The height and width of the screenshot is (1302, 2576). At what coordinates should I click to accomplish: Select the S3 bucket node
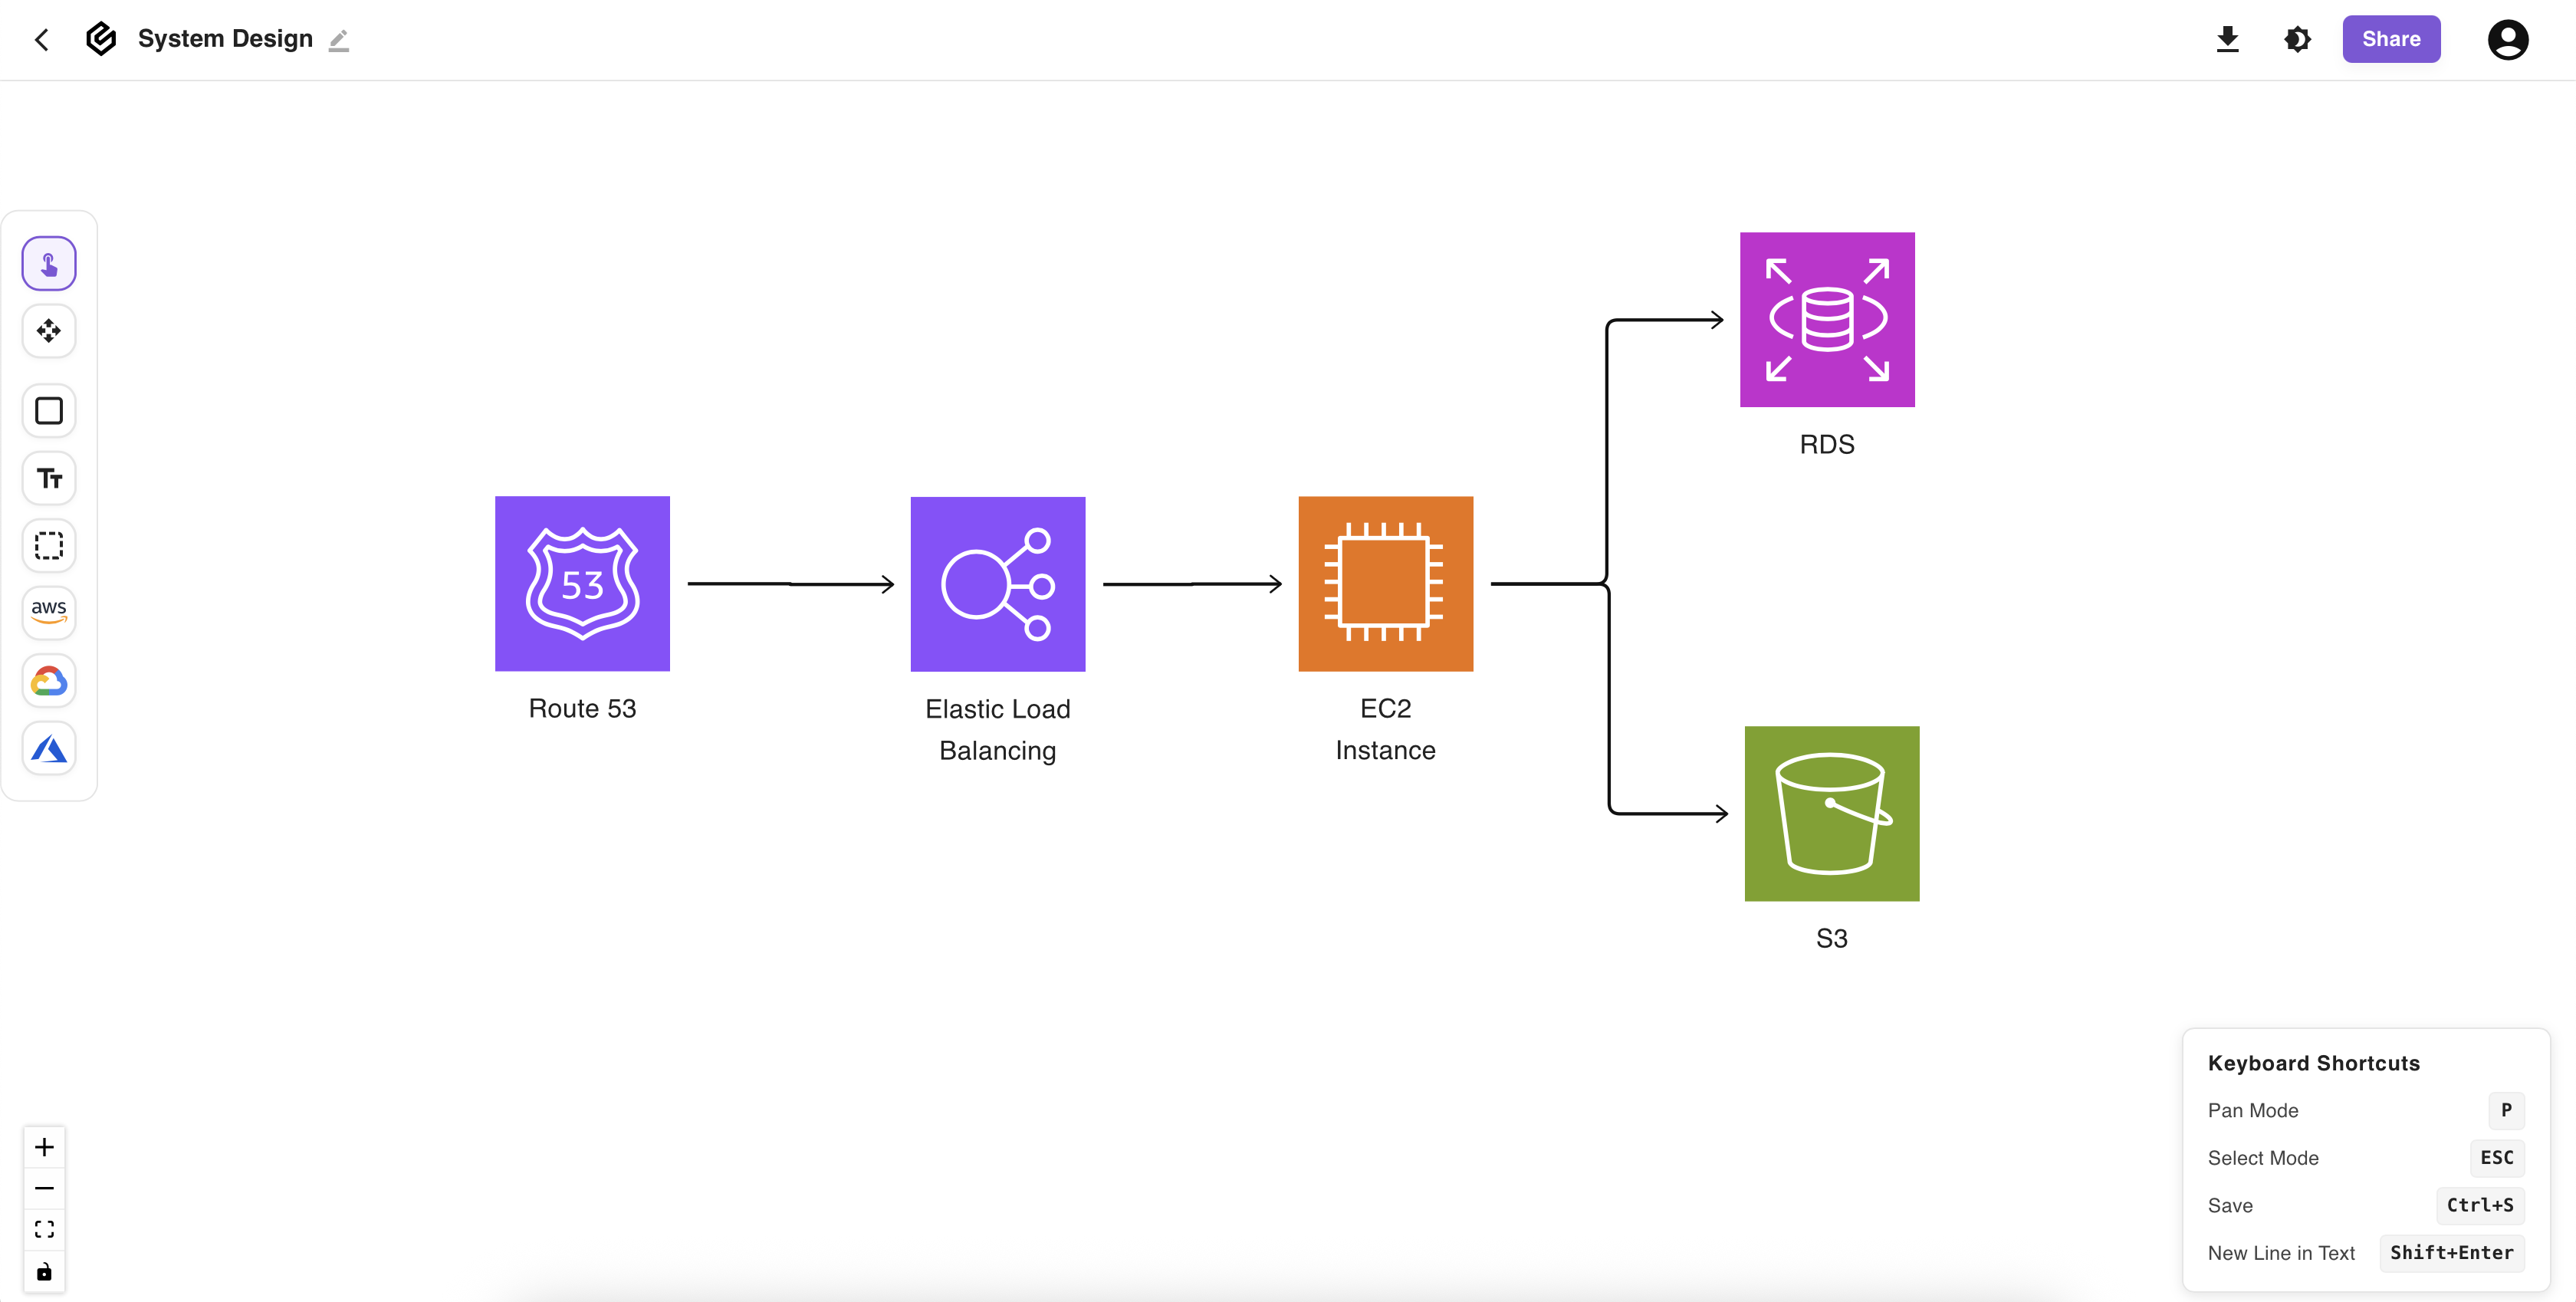click(x=1831, y=812)
